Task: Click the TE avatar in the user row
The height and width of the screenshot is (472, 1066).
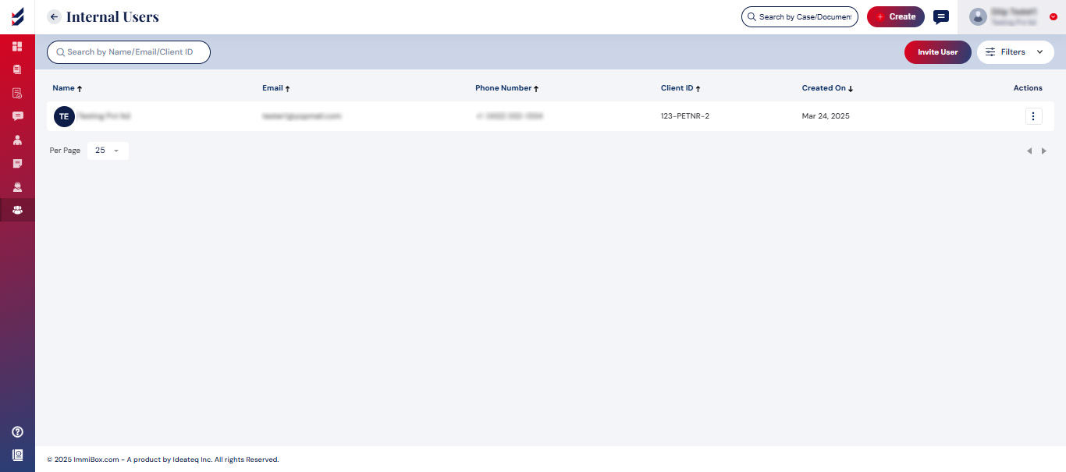Action: tap(64, 116)
